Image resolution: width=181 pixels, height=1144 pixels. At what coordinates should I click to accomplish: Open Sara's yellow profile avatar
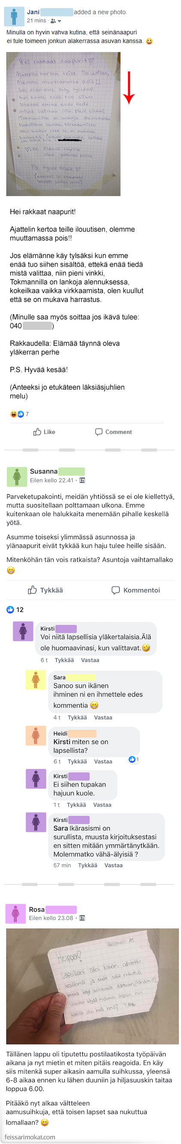[x=36, y=680]
